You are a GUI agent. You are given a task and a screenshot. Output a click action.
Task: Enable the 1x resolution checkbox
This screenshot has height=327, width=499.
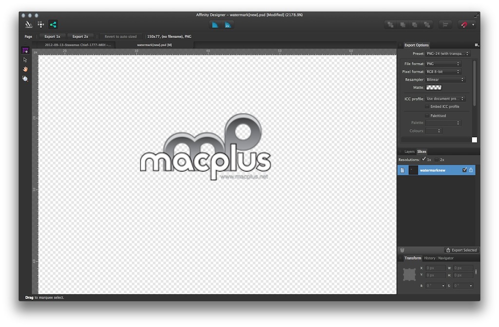click(x=423, y=159)
